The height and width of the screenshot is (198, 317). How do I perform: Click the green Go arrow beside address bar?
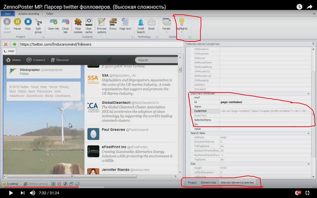point(14,44)
